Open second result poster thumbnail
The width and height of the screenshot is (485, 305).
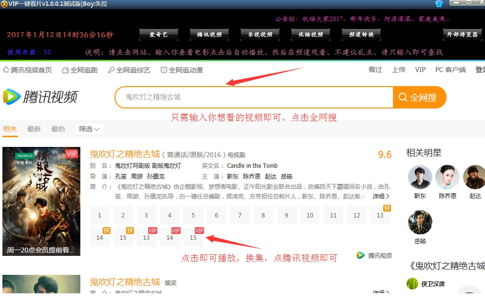(41, 284)
